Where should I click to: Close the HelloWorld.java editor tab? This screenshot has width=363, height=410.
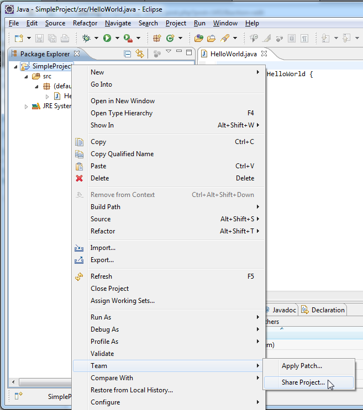tap(264, 54)
